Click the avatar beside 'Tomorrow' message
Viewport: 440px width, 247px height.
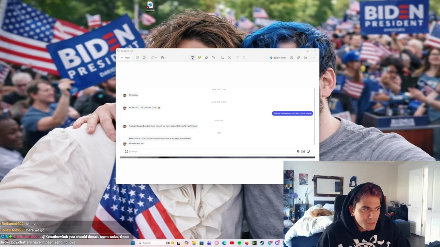(x=124, y=95)
